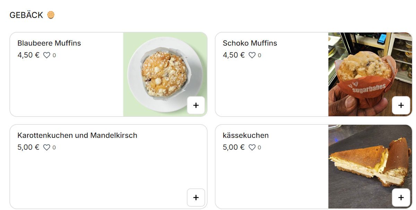Add Schoko Muffins using plus button

pos(401,105)
